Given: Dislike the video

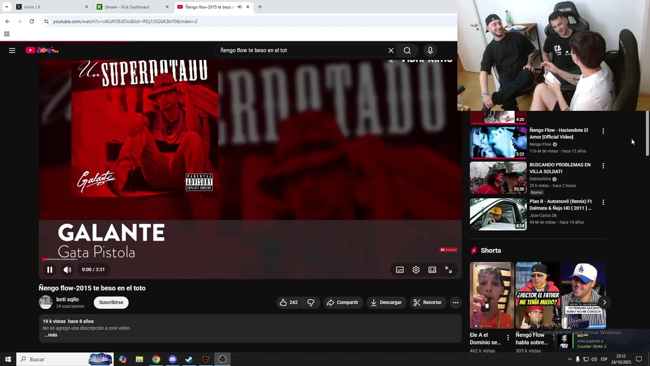Looking at the screenshot, I should pyautogui.click(x=311, y=302).
